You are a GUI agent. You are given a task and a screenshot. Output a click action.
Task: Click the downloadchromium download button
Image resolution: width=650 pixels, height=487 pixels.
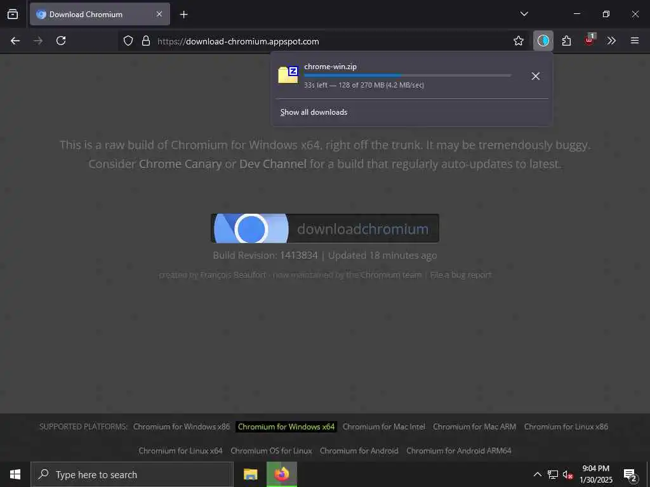(325, 228)
